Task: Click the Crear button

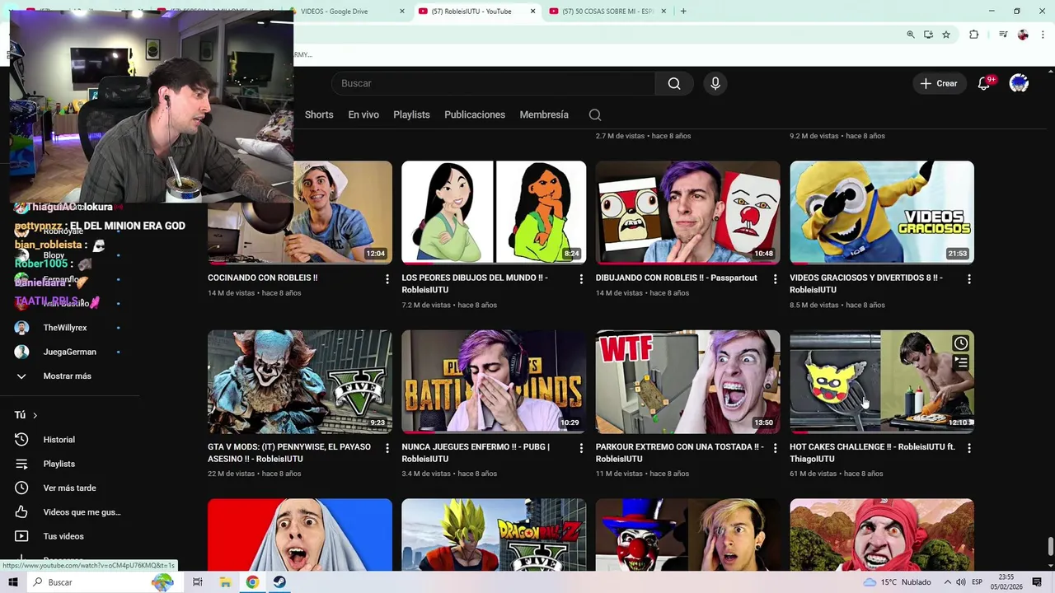Action: pos(939,83)
